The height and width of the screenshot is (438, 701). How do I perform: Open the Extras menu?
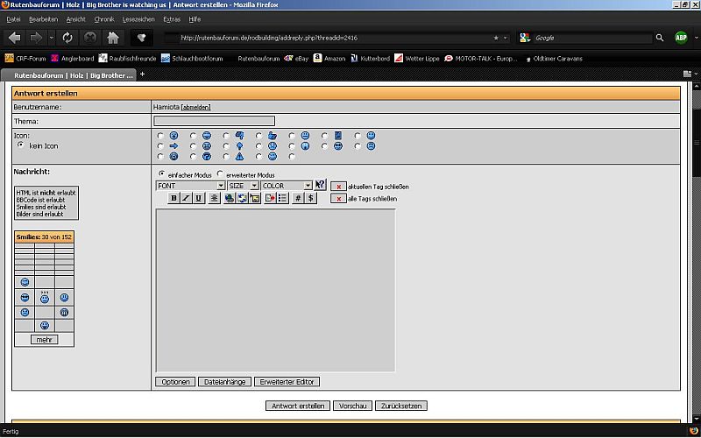172,18
